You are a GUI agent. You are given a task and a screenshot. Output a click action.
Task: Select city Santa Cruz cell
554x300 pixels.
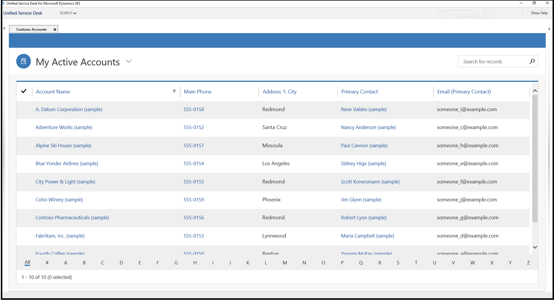pyautogui.click(x=274, y=127)
